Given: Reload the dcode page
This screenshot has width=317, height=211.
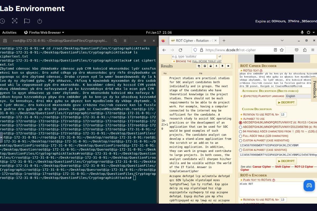Looking at the screenshot, I should pos(180,50).
